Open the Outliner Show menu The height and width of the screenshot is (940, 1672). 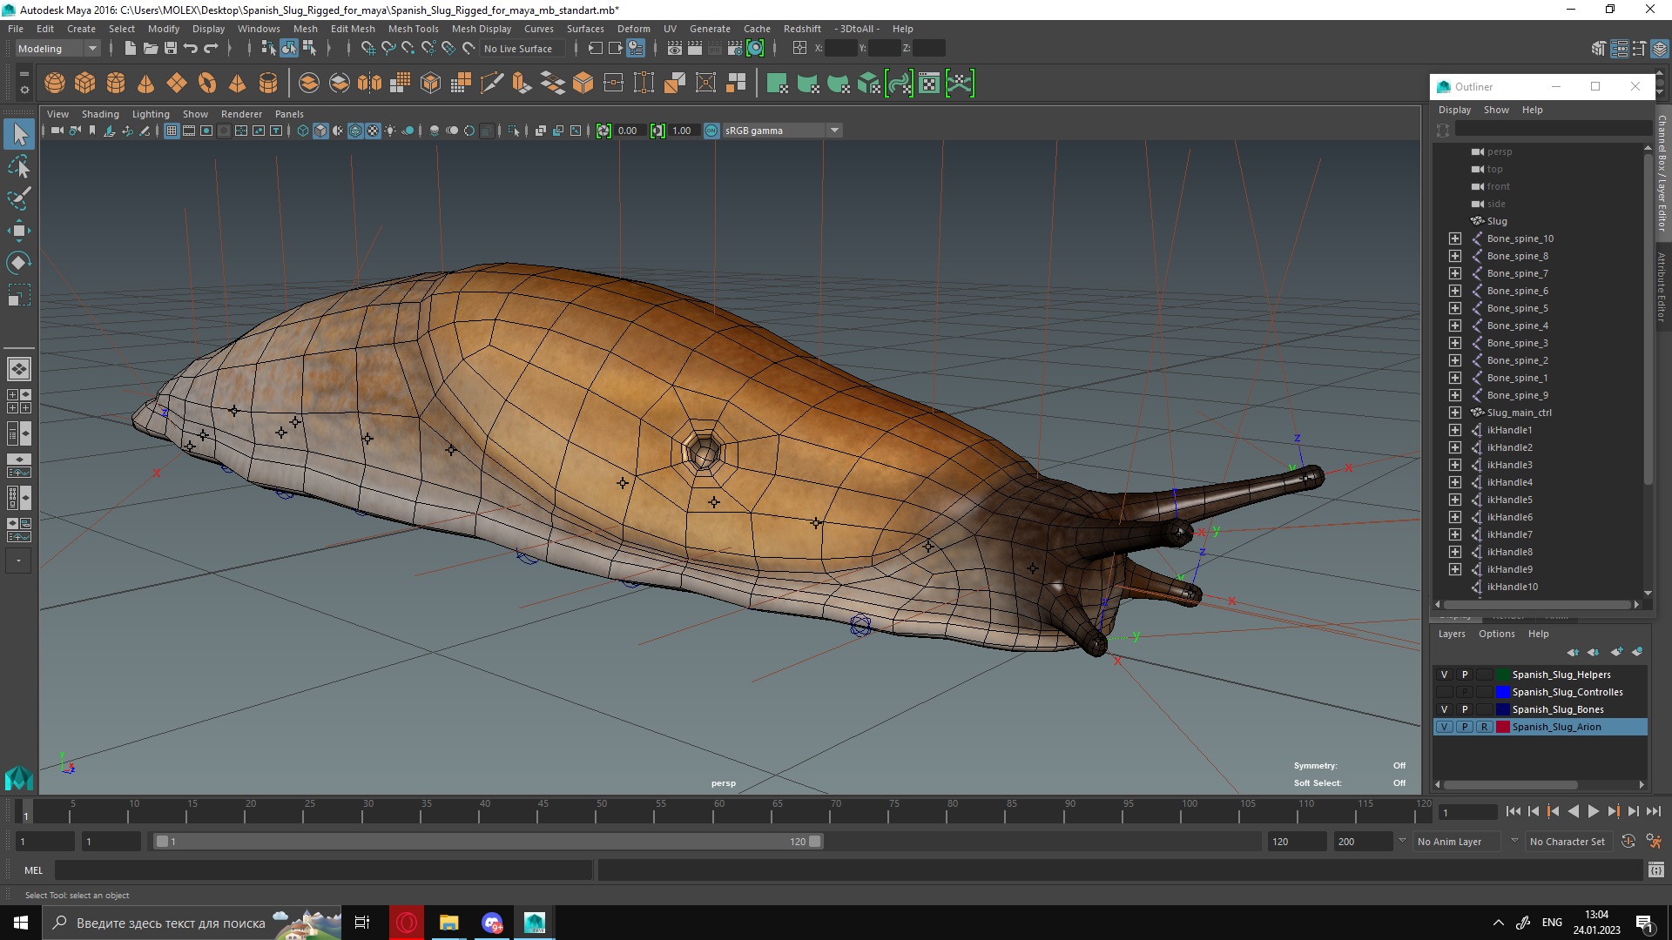point(1496,110)
